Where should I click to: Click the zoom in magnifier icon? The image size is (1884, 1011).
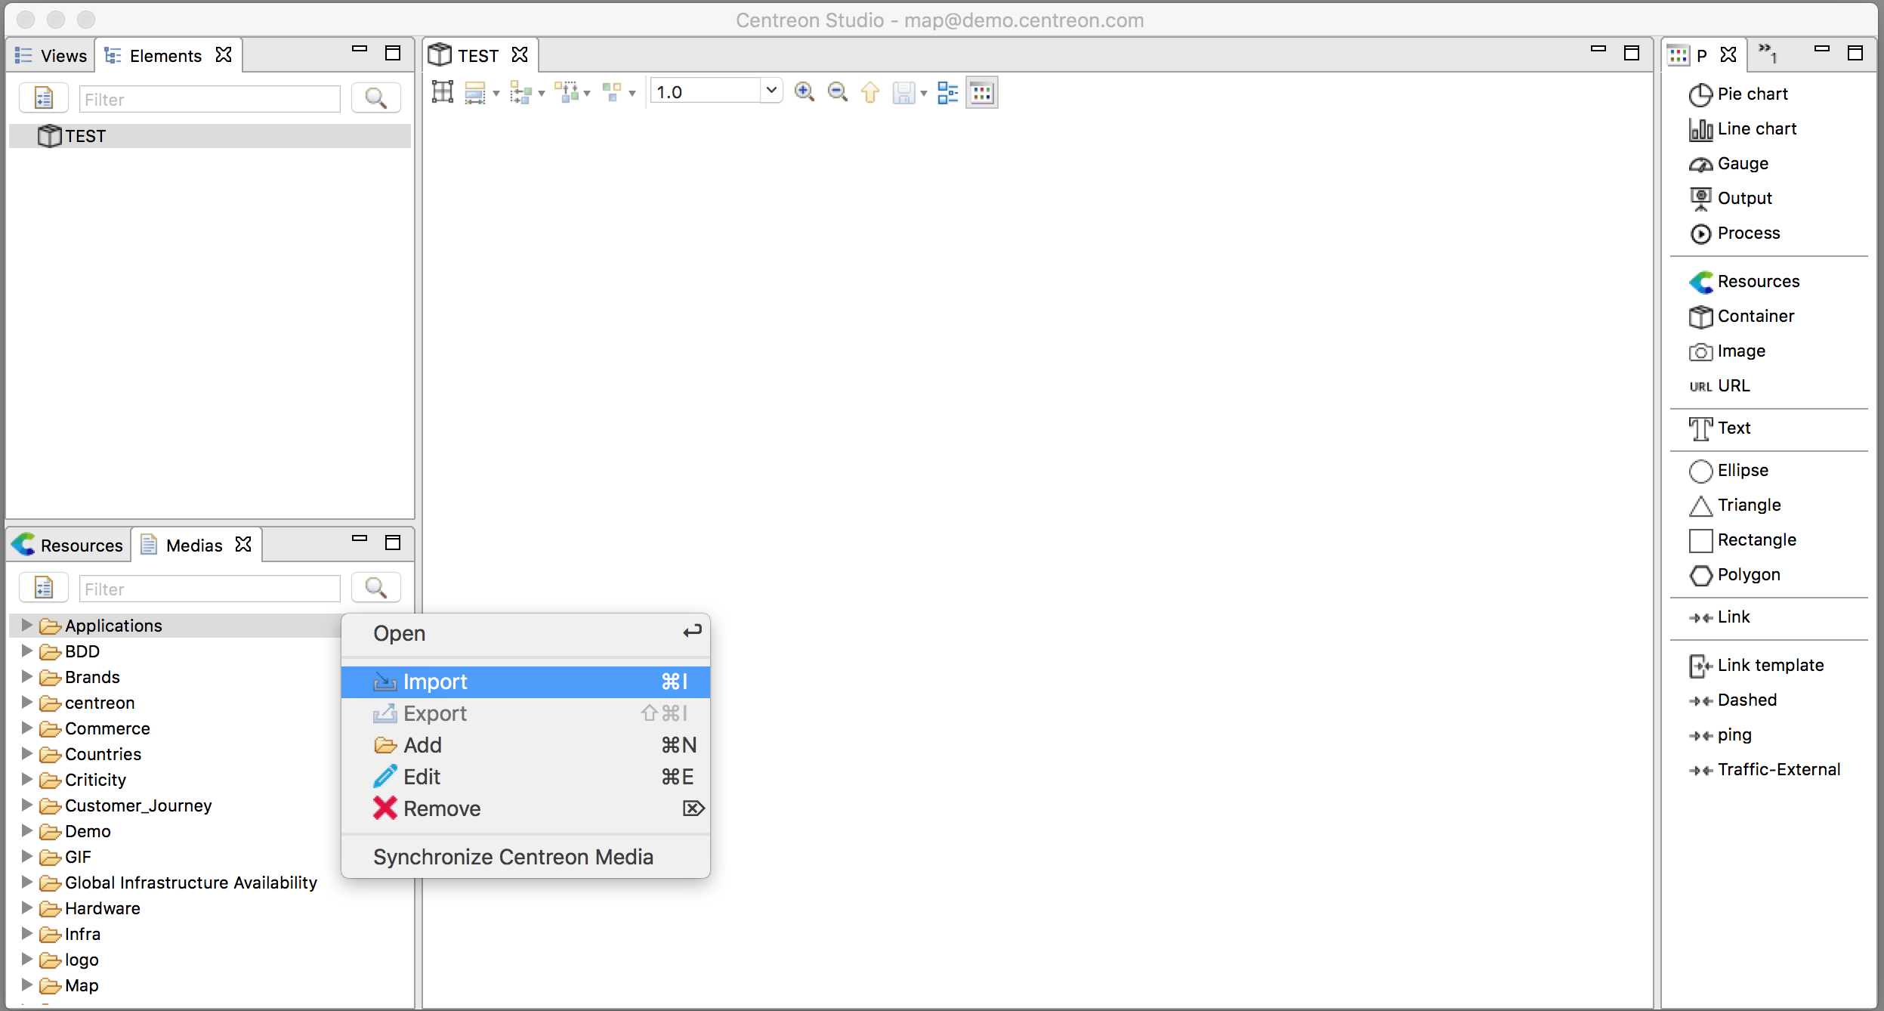pos(805,92)
